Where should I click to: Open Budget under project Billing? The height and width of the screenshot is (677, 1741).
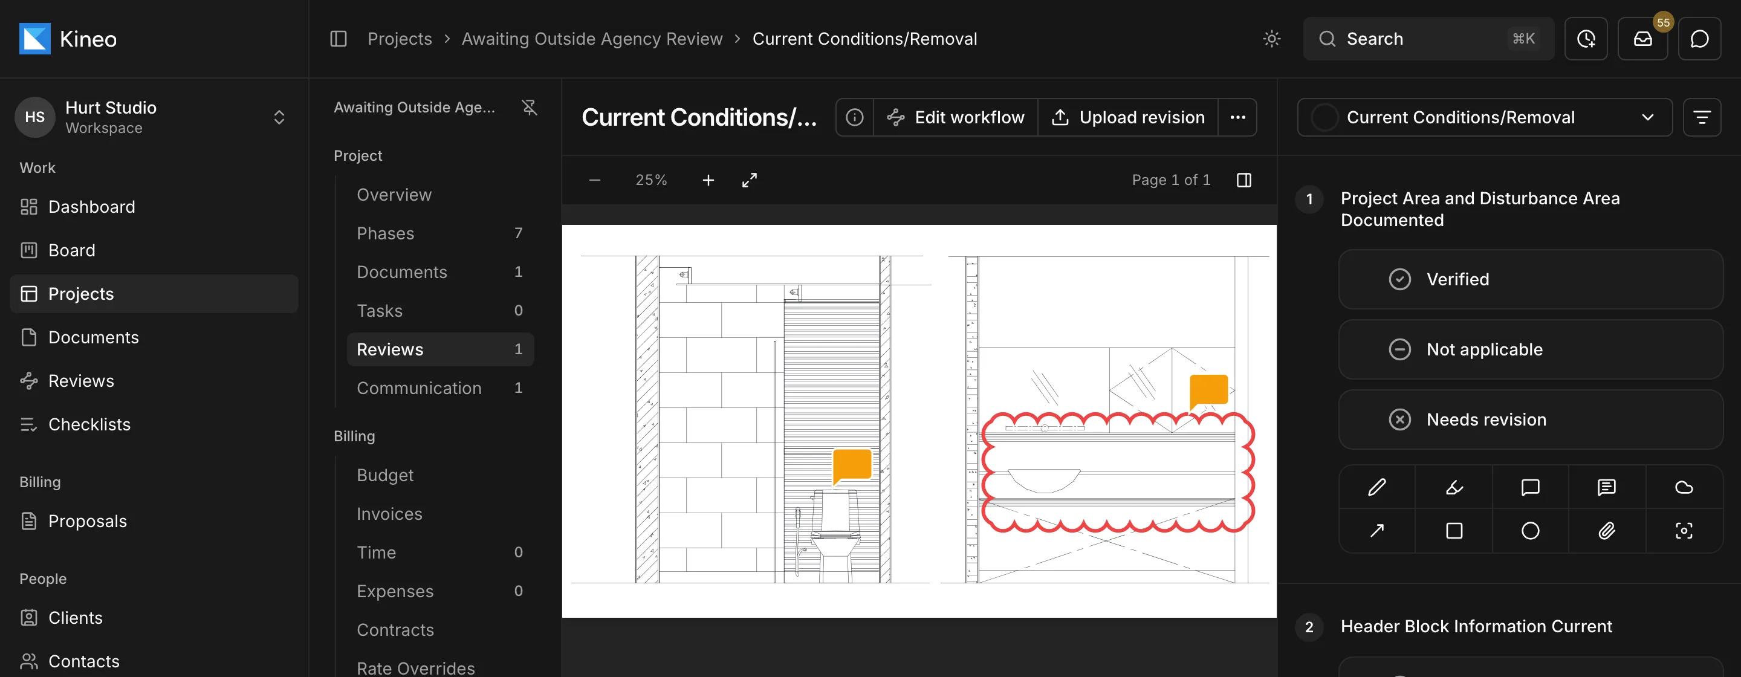coord(440,475)
